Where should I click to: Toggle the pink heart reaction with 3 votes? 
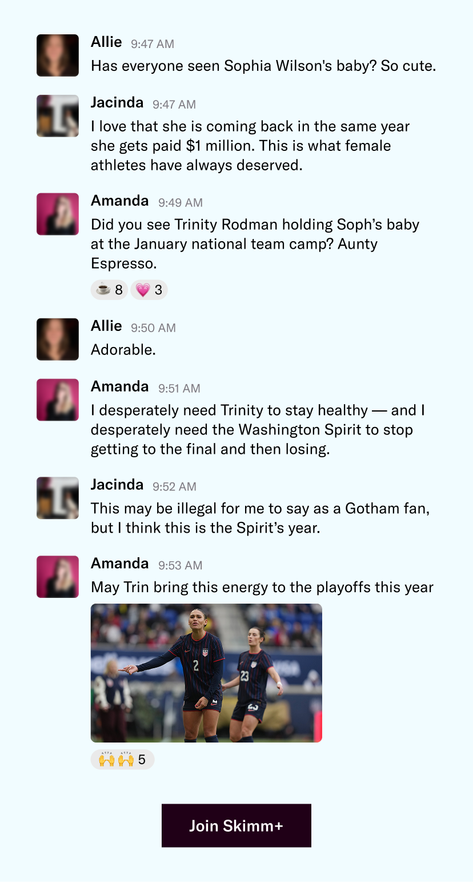149,290
